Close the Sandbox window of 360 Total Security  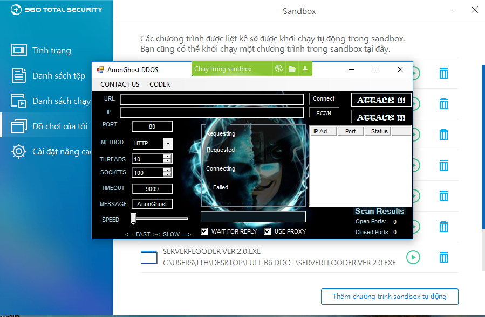tap(475, 10)
